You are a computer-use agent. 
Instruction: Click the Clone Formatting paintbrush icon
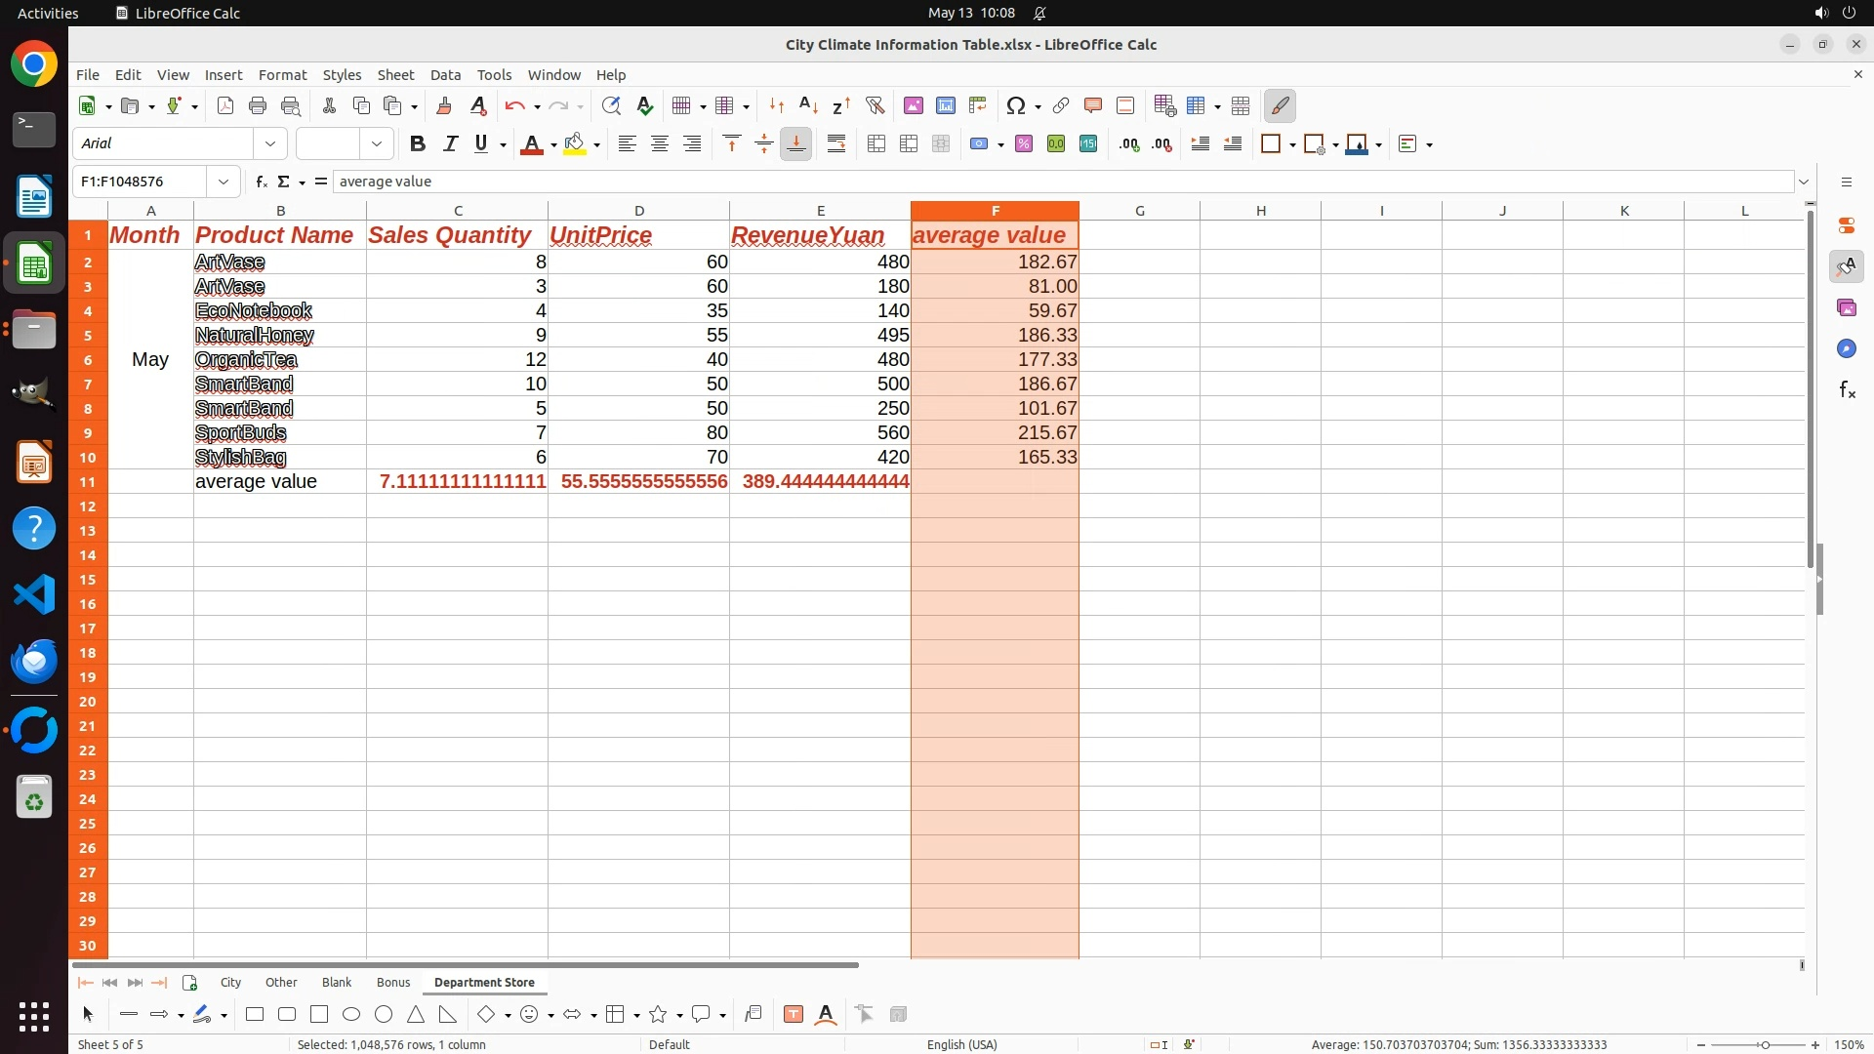pyautogui.click(x=444, y=105)
